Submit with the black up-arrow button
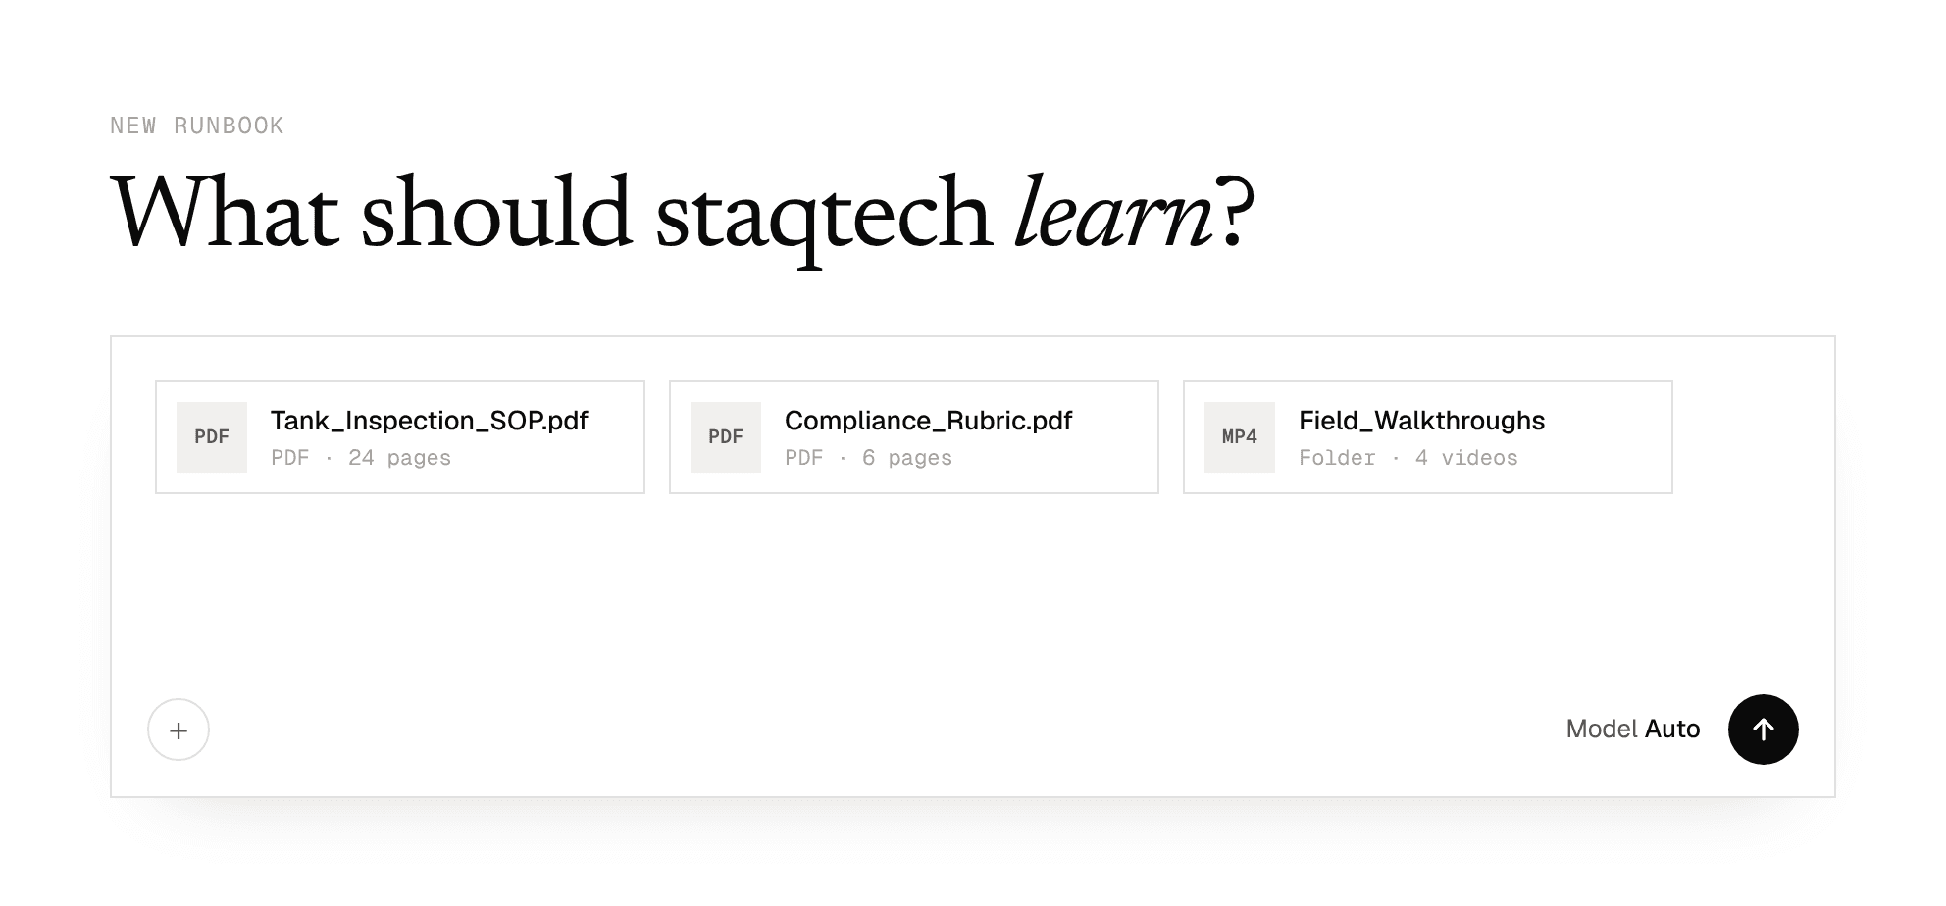This screenshot has width=1946, height=906. click(1763, 730)
